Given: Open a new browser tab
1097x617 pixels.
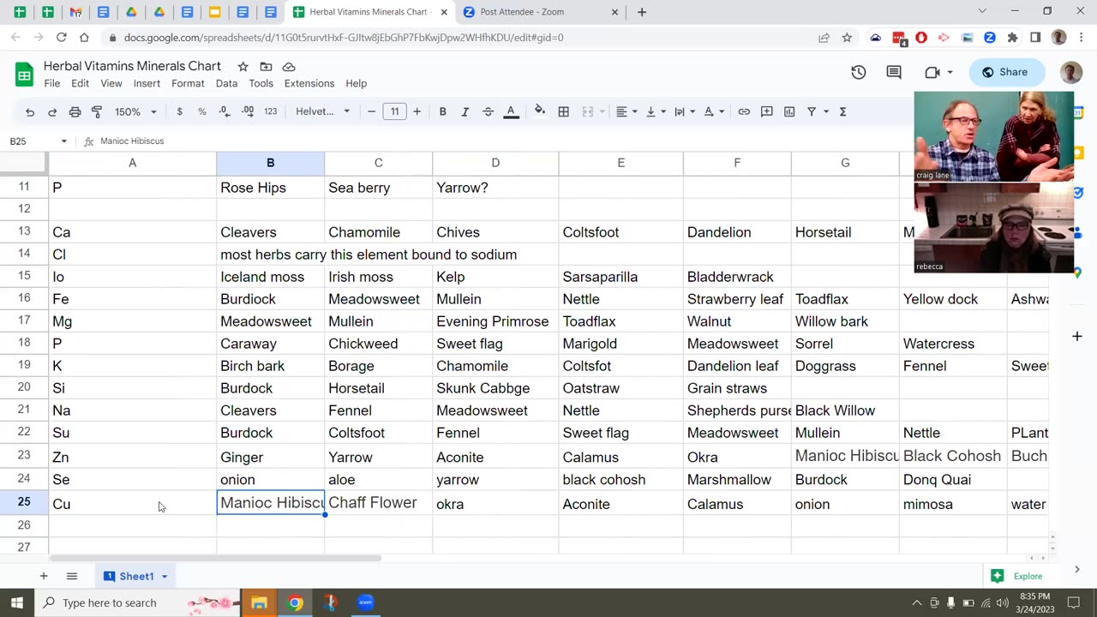Looking at the screenshot, I should pos(642,12).
